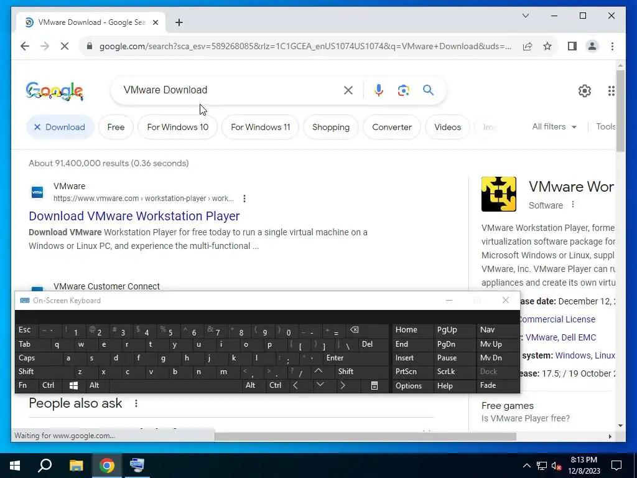Toggle ScrLk on the On-Screen Keyboard
This screenshot has width=637, height=478.
coord(455,372)
